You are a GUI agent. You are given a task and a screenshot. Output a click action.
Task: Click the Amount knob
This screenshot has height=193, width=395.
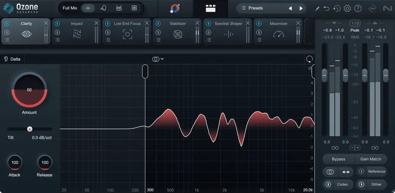29,90
